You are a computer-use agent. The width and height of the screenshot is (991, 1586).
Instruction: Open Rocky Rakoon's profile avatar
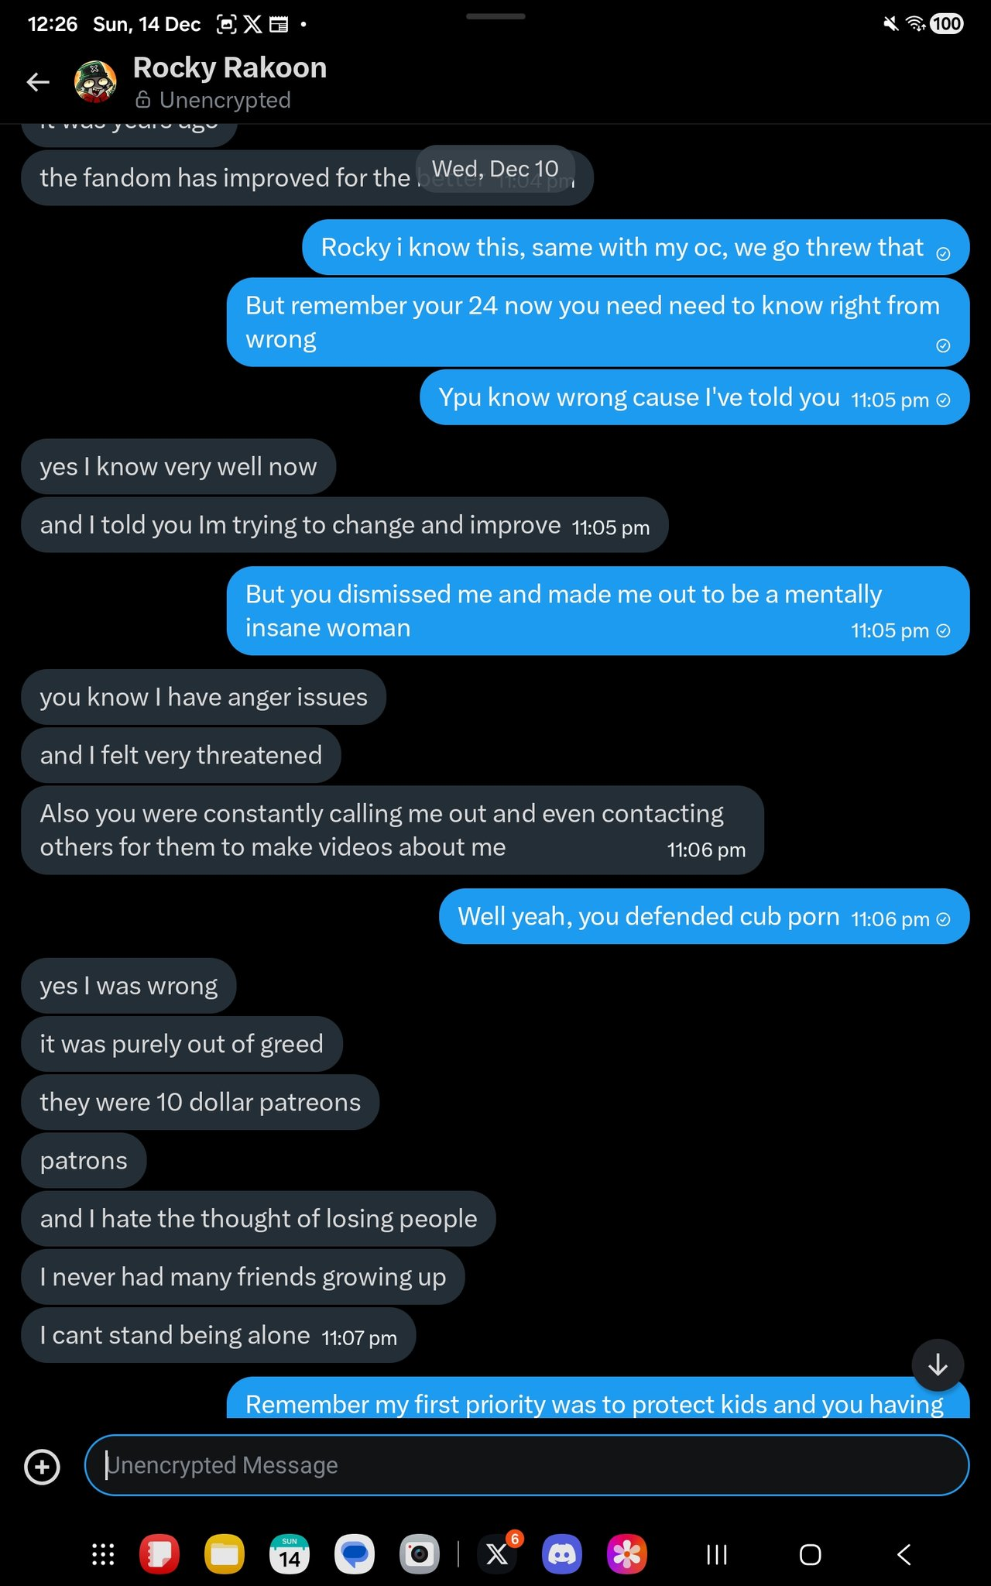[95, 81]
